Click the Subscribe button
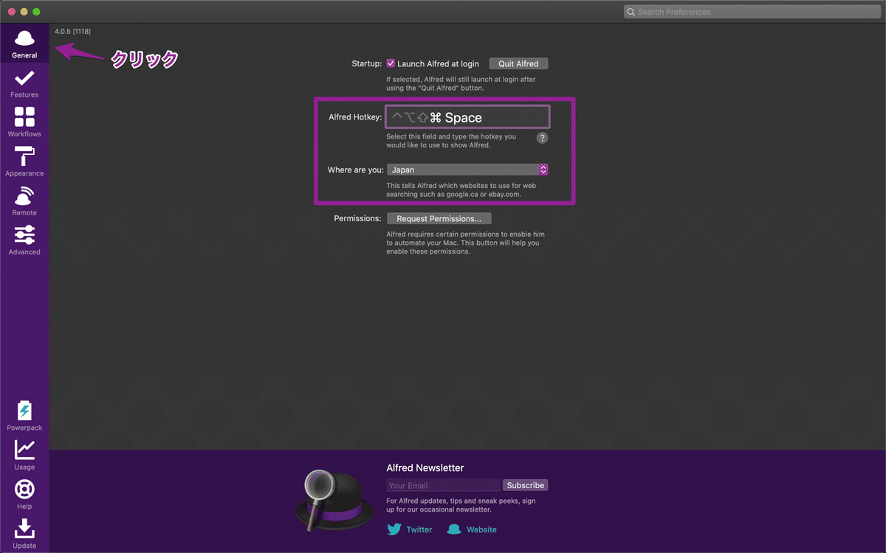This screenshot has width=886, height=553. pos(526,485)
